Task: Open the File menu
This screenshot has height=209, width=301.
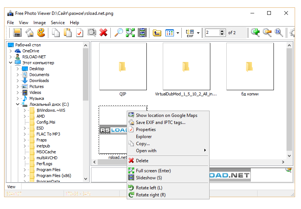Action: 10,23
